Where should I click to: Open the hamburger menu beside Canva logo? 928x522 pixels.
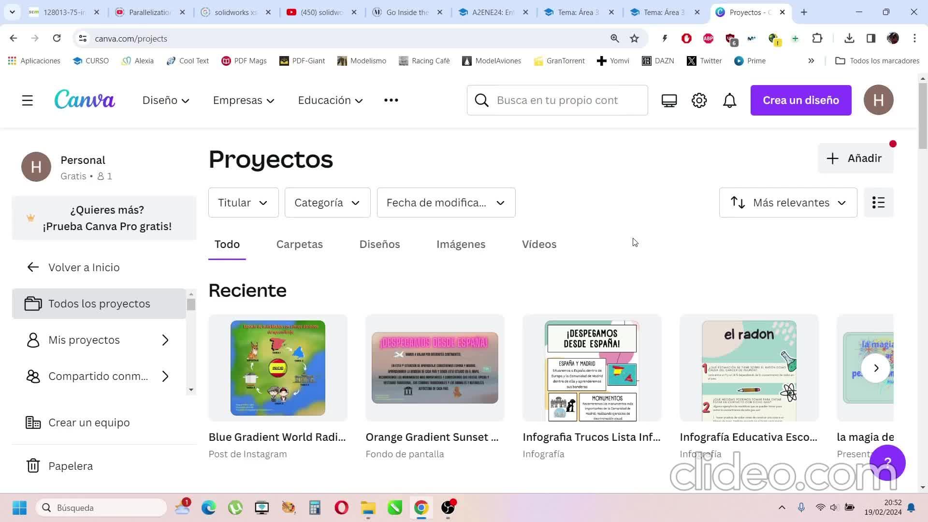tap(28, 101)
